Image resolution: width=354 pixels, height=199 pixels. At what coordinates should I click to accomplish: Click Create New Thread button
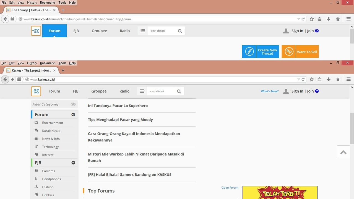click(x=261, y=52)
